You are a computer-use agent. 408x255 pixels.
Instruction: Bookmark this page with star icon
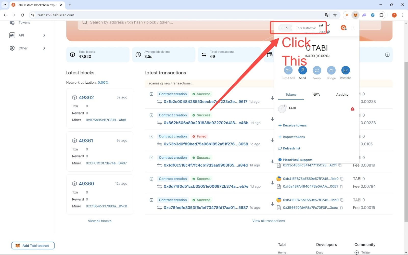335,15
